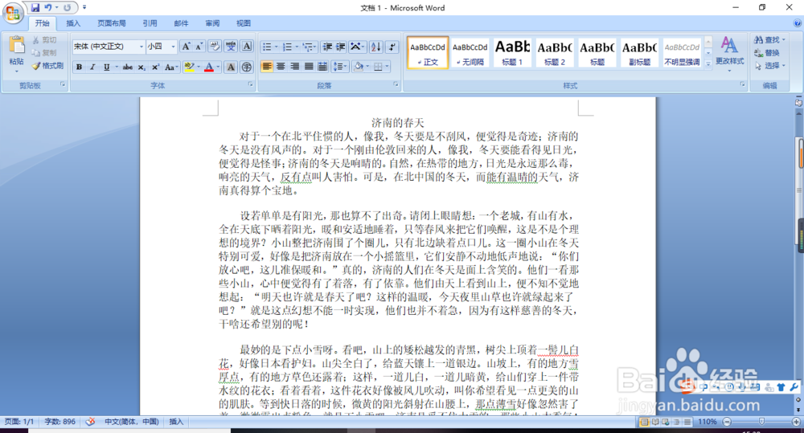The height and width of the screenshot is (433, 804).
Task: Apply subscript formatting
Action: [x=142, y=67]
